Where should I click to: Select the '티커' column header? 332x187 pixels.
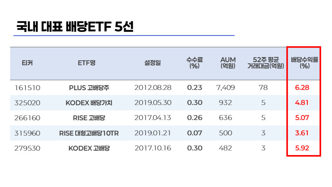(x=27, y=63)
